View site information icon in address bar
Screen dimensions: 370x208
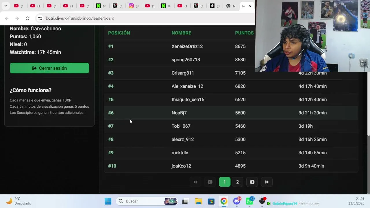(40, 18)
